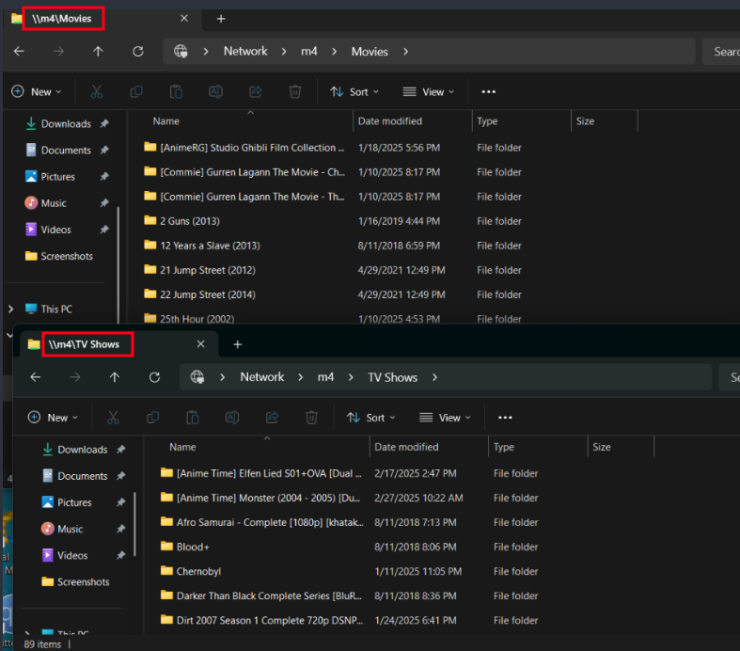Select the \\m4\Movies tab
Image resolution: width=740 pixels, height=651 pixels.
62,19
